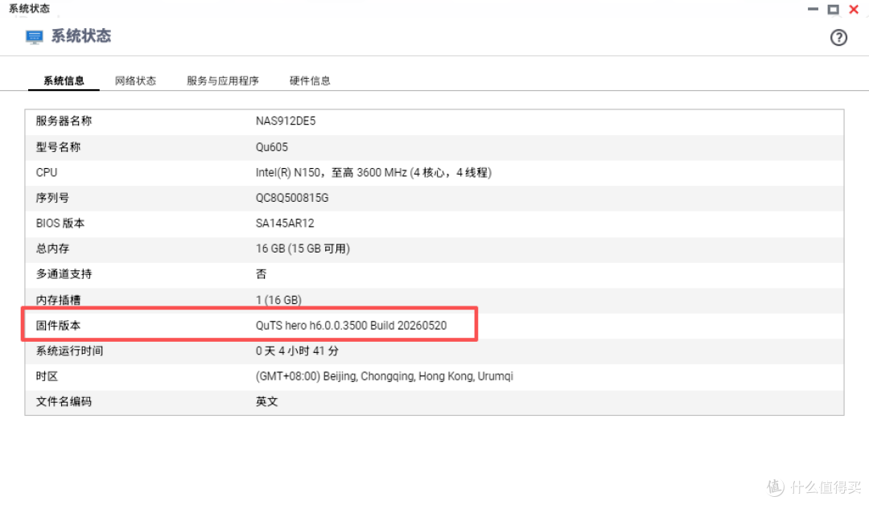869x505 pixels.
Task: Select serial number QC8Q500815G
Action: click(x=292, y=199)
